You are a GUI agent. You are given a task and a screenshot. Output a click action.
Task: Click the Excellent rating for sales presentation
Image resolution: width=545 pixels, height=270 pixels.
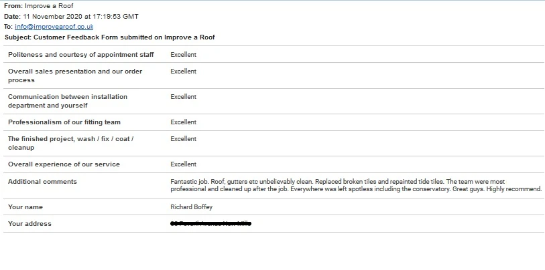(183, 72)
